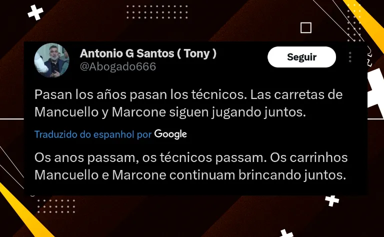Click the white plus icon at bottom right
Viewport: 384px width, 237px height.
pos(332,200)
